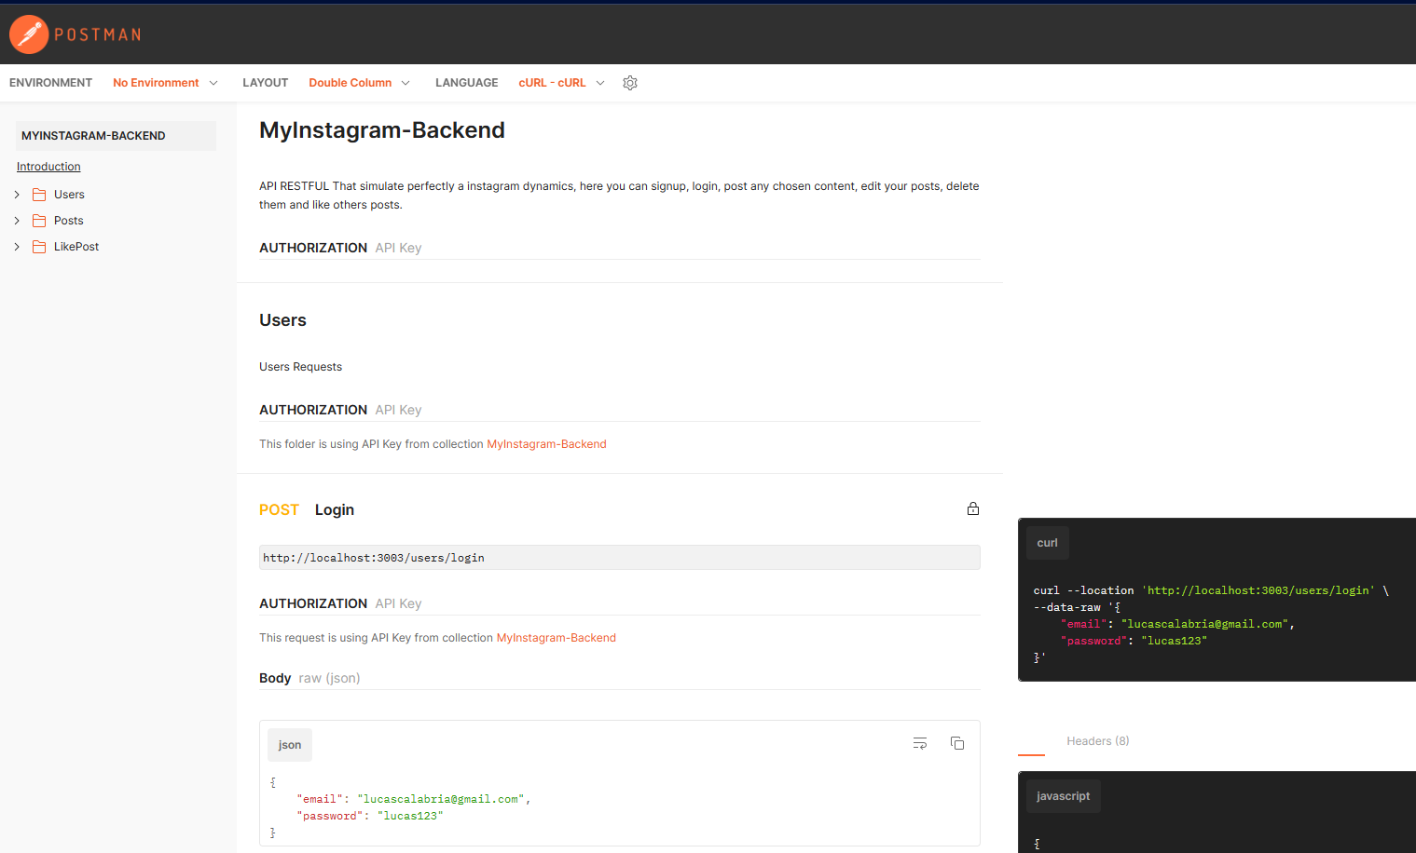Click the Posts folder icon in sidebar
1416x853 pixels.
click(39, 221)
